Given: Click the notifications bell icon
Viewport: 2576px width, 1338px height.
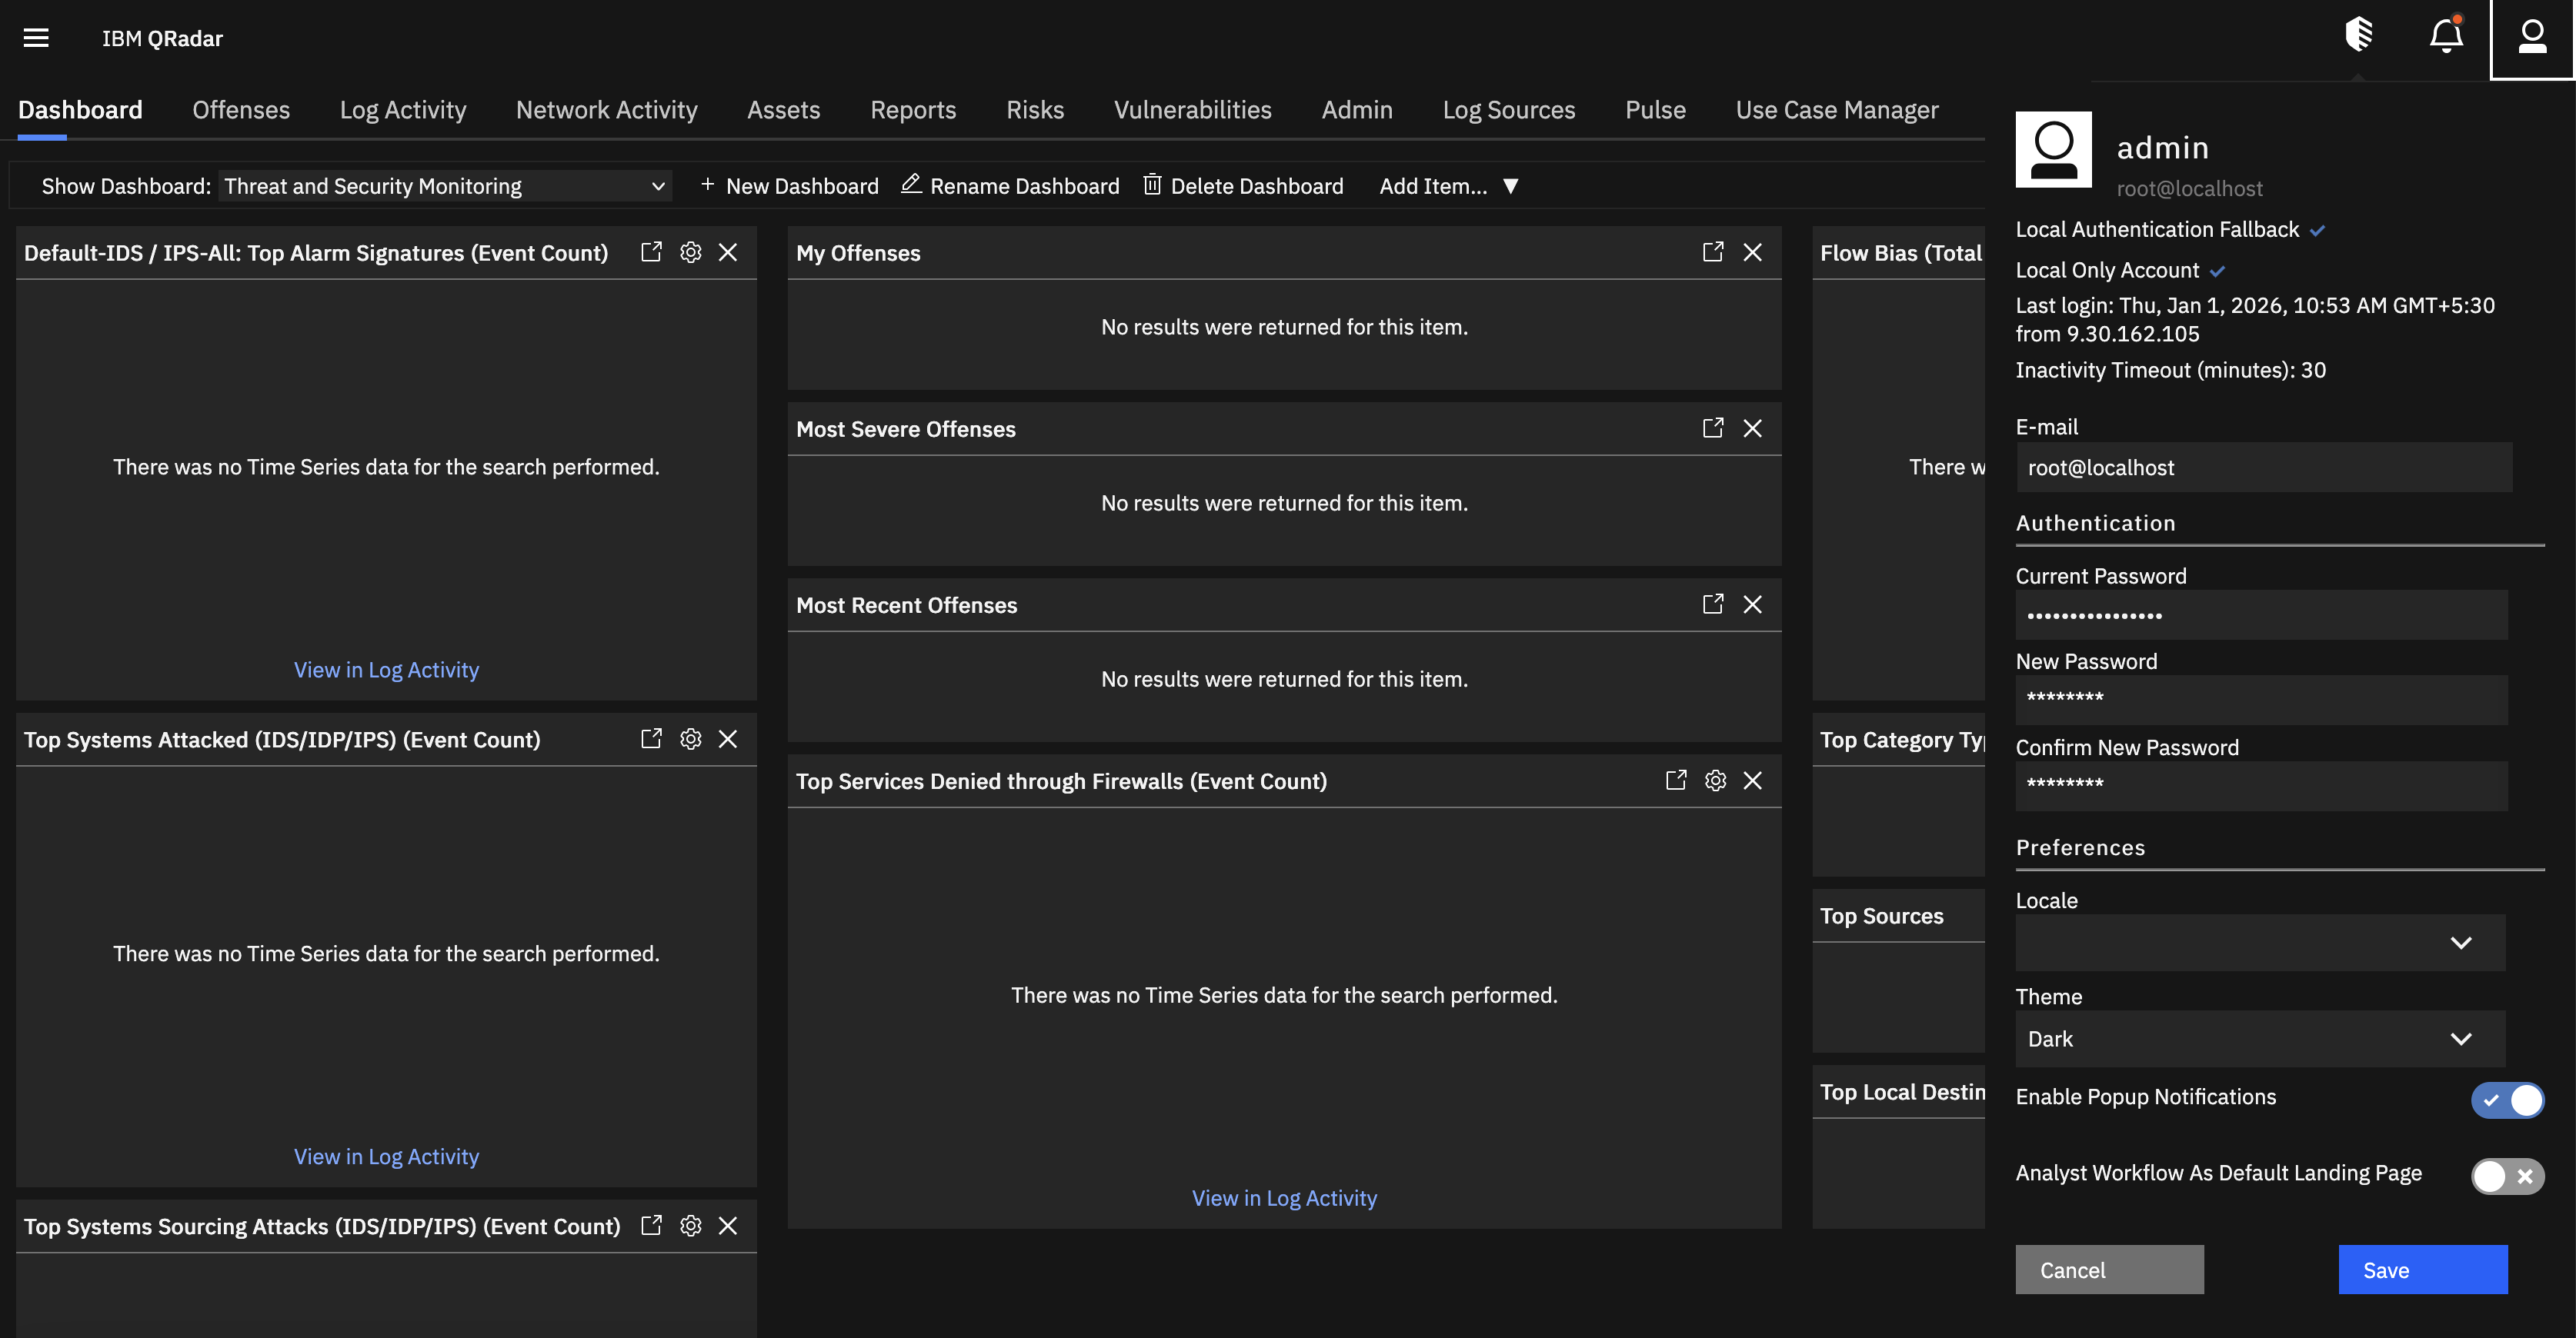Looking at the screenshot, I should 2446,36.
